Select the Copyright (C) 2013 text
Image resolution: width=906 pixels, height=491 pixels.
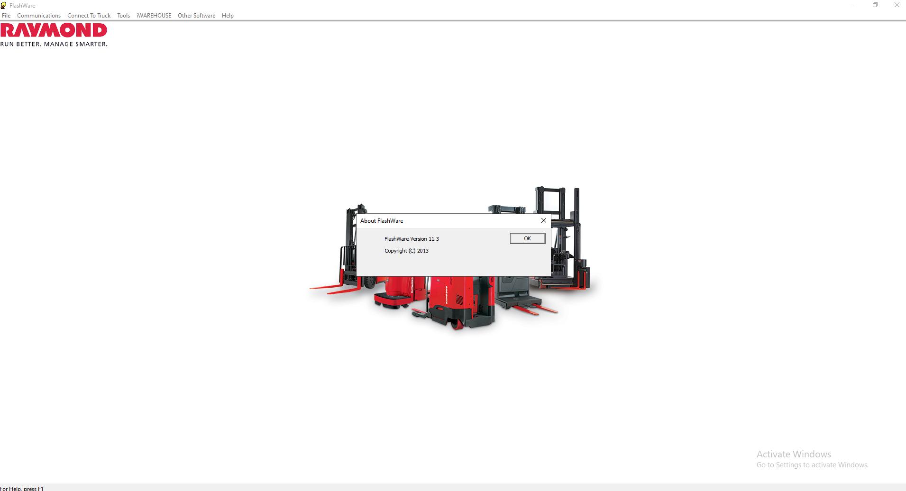pos(406,250)
